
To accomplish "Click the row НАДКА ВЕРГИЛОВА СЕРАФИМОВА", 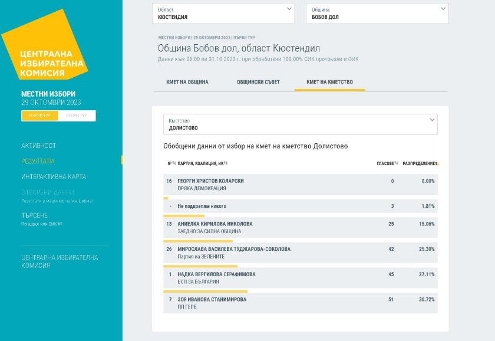I will click(x=300, y=278).
